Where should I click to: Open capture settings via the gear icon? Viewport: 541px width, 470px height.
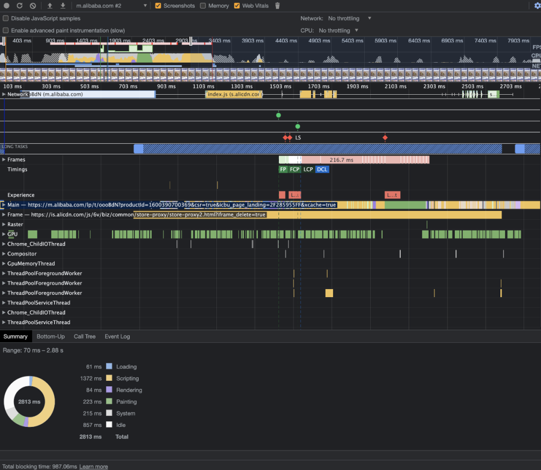click(537, 6)
